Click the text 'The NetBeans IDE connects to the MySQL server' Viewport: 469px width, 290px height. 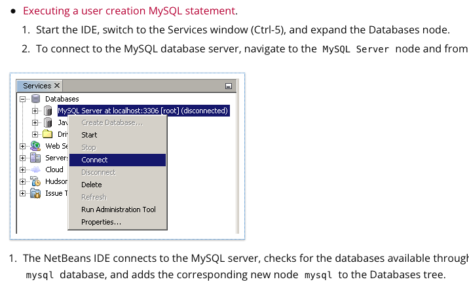(141, 258)
